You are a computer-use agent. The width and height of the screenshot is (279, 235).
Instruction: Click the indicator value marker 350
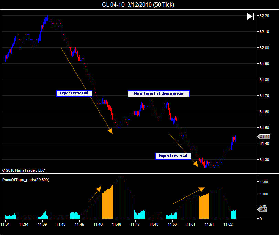pyautogui.click(x=262, y=210)
